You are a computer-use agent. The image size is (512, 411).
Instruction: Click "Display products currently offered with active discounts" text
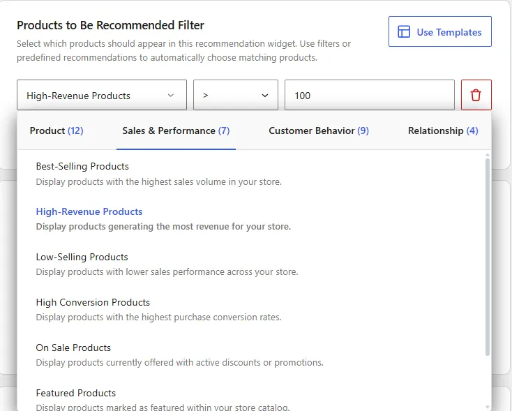179,363
